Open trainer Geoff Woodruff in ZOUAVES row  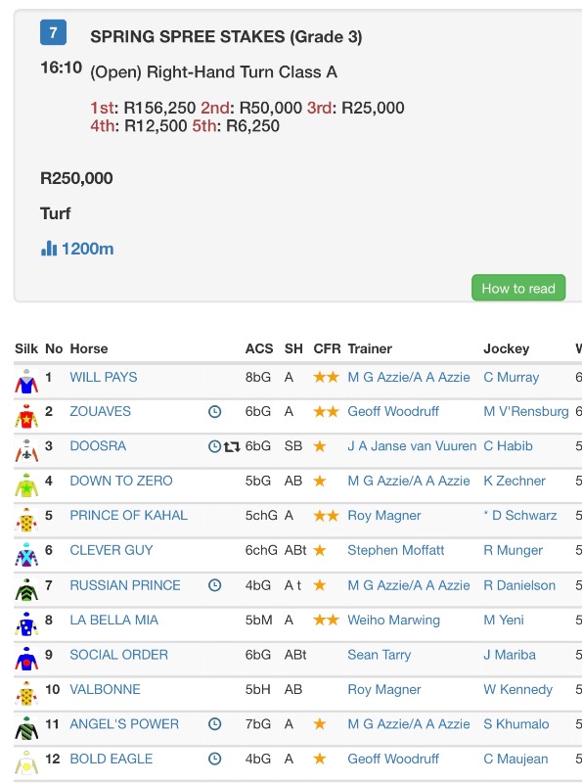(x=393, y=411)
